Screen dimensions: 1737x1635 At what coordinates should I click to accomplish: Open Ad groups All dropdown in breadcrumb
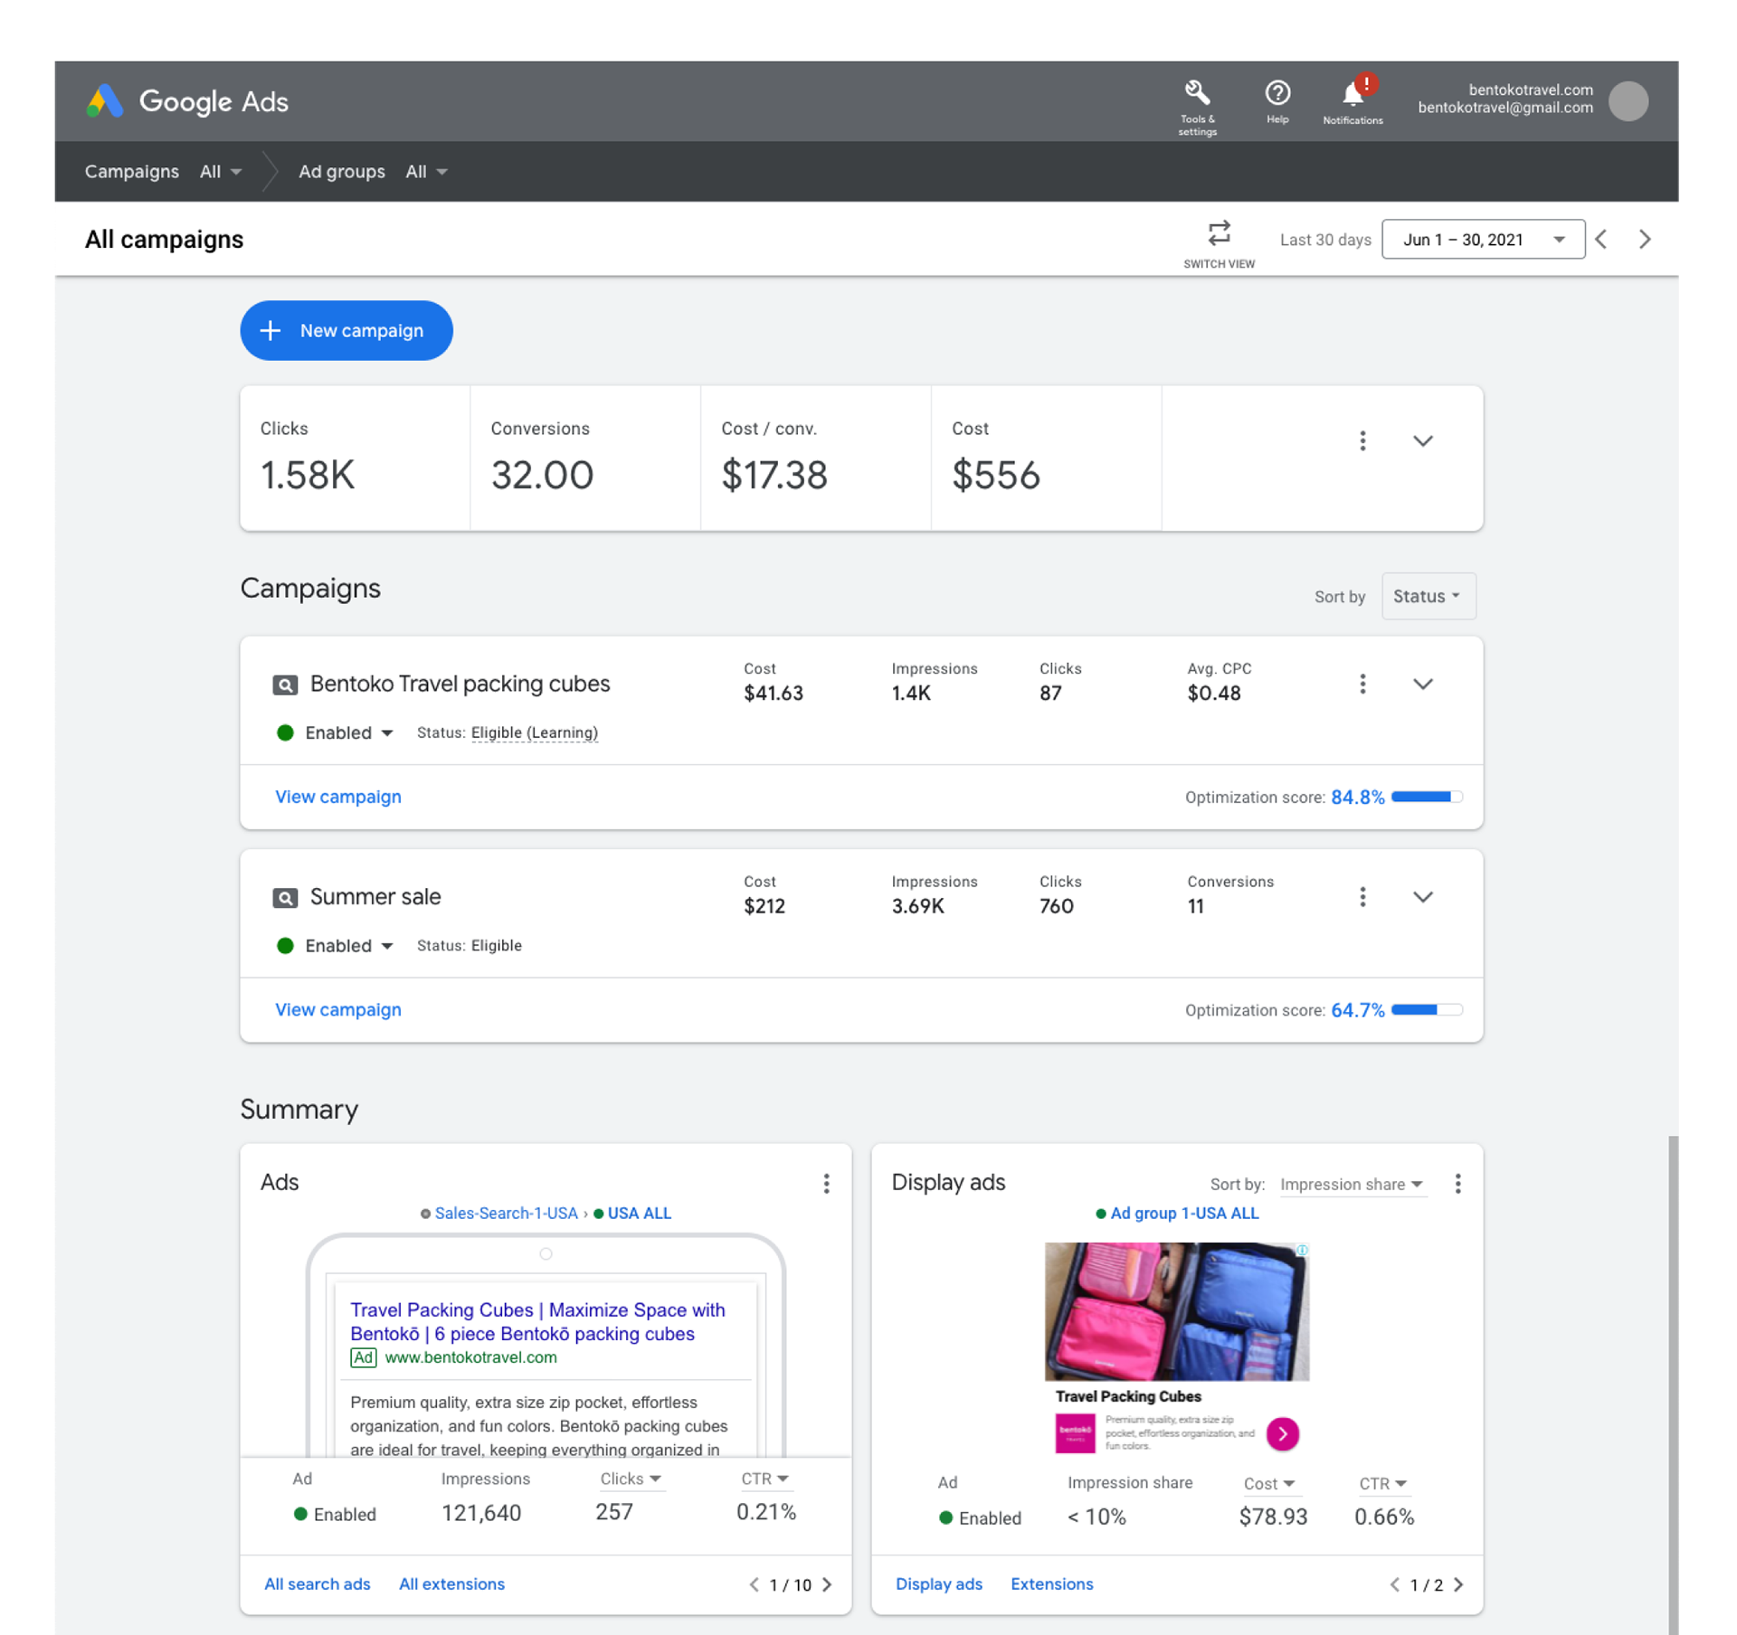(427, 172)
